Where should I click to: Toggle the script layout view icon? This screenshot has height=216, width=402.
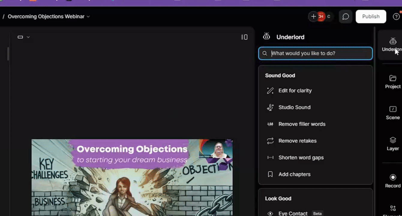[244, 37]
